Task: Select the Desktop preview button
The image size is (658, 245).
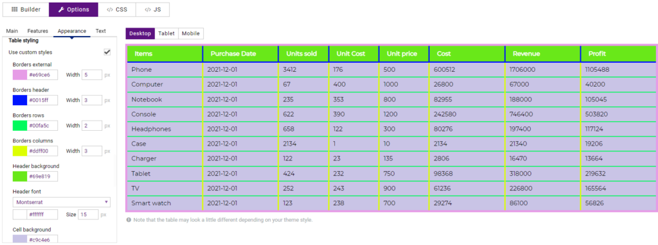Action: click(x=140, y=33)
